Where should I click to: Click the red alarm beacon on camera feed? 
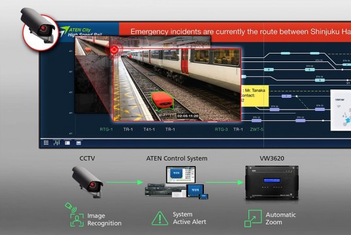coord(114,50)
